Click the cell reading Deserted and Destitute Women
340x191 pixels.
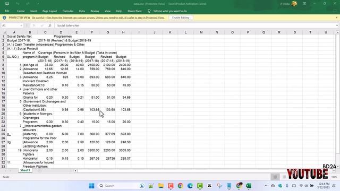(45, 73)
